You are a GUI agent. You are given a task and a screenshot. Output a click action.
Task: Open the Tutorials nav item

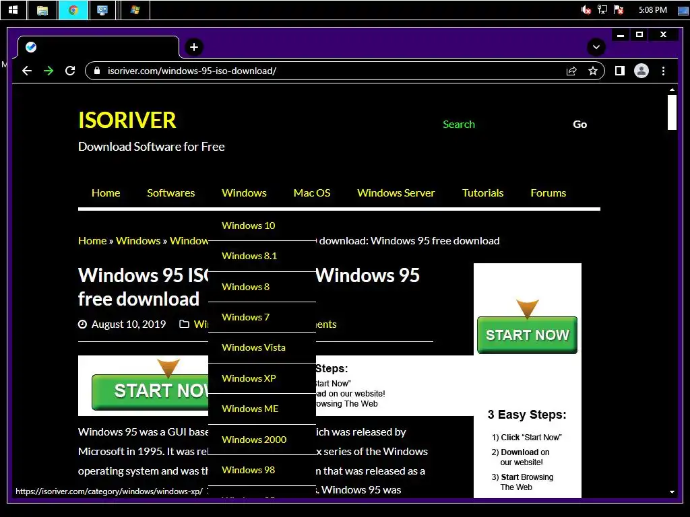click(482, 193)
